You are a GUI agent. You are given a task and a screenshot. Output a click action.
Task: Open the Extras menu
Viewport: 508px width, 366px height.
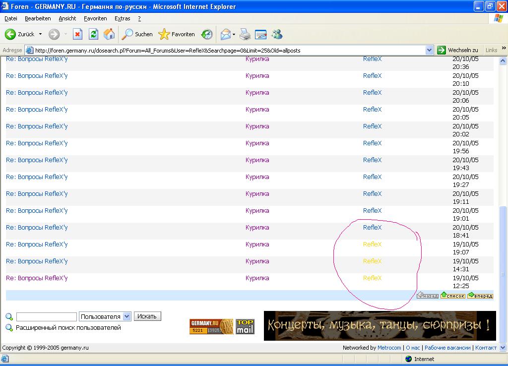tap(122, 18)
